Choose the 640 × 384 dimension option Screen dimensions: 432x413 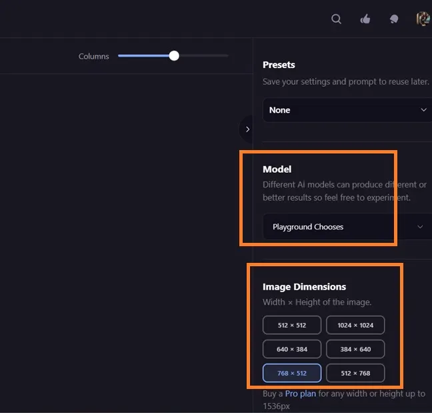pyautogui.click(x=292, y=349)
